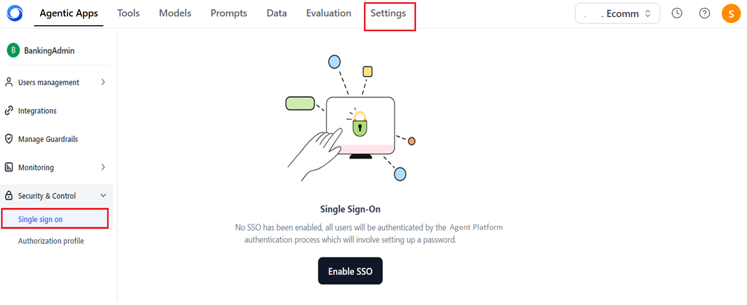Open the history clock icon

pyautogui.click(x=677, y=13)
